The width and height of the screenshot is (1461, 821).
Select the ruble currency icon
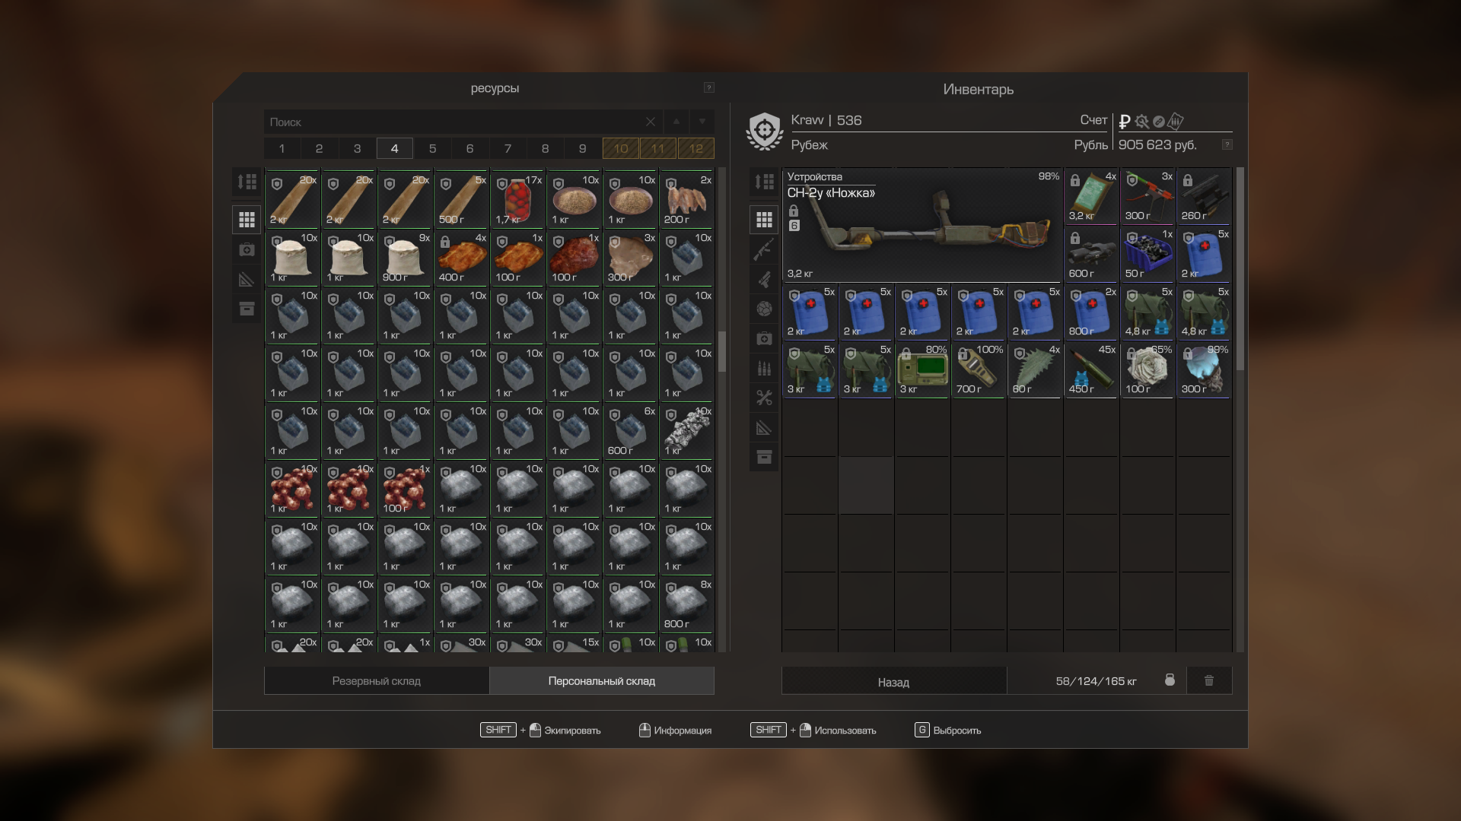coord(1125,122)
